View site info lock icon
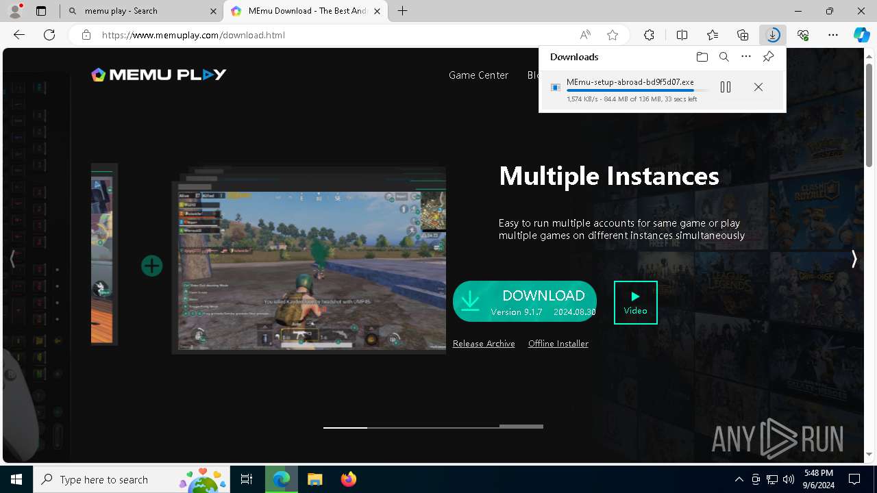877x493 pixels. coord(86,35)
